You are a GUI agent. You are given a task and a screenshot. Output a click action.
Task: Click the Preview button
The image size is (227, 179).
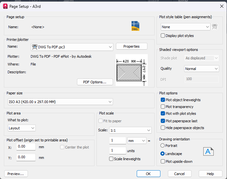click(x=16, y=174)
